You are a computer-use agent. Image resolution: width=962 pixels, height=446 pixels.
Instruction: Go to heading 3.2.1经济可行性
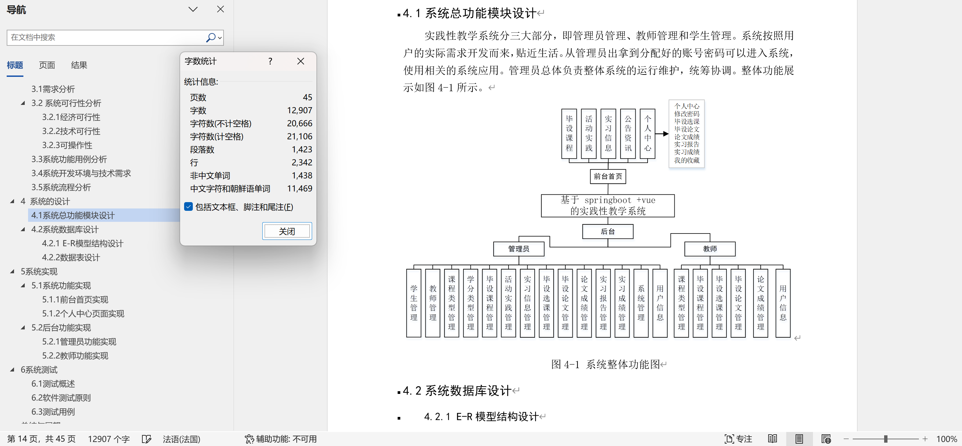click(x=71, y=117)
